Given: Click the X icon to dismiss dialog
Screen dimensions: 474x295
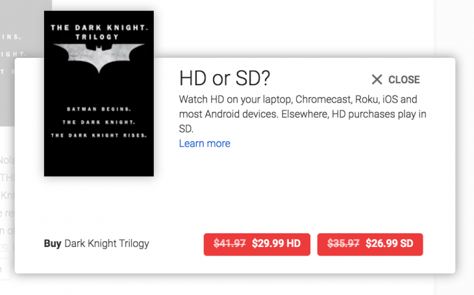Looking at the screenshot, I should click(x=377, y=79).
